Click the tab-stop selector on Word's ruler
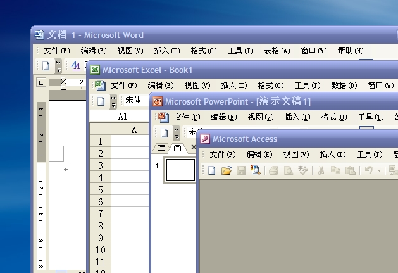398x273 pixels. [41, 82]
